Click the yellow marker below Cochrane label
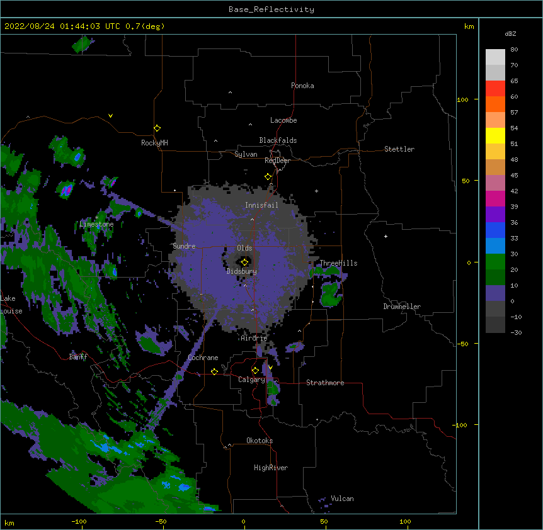This screenshot has width=543, height=530. pos(214,371)
